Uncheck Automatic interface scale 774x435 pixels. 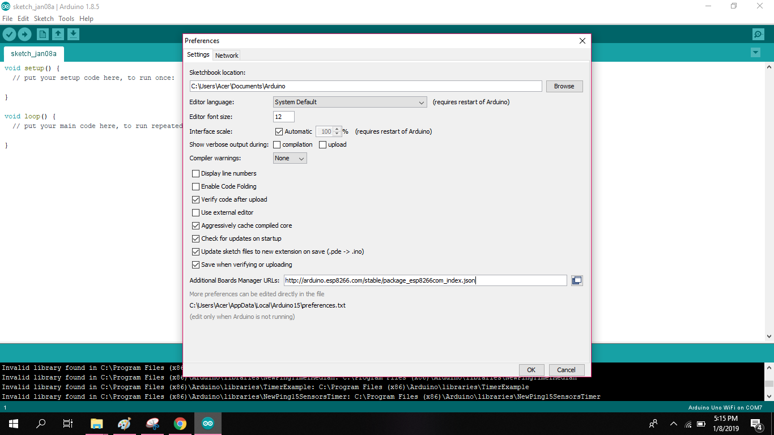(279, 131)
